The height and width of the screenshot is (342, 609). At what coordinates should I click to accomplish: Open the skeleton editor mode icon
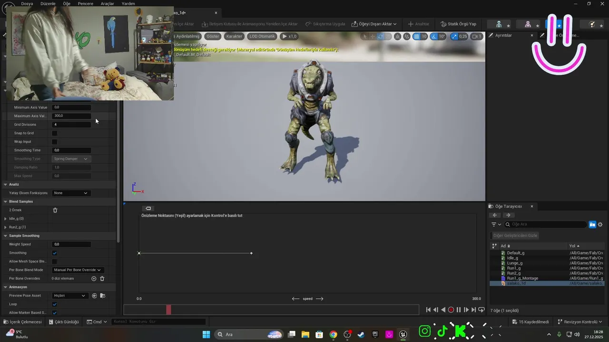(x=499, y=24)
